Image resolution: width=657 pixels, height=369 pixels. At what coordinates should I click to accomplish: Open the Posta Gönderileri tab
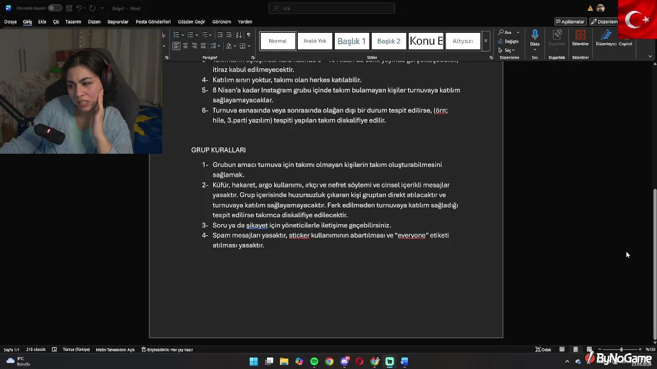pos(153,22)
